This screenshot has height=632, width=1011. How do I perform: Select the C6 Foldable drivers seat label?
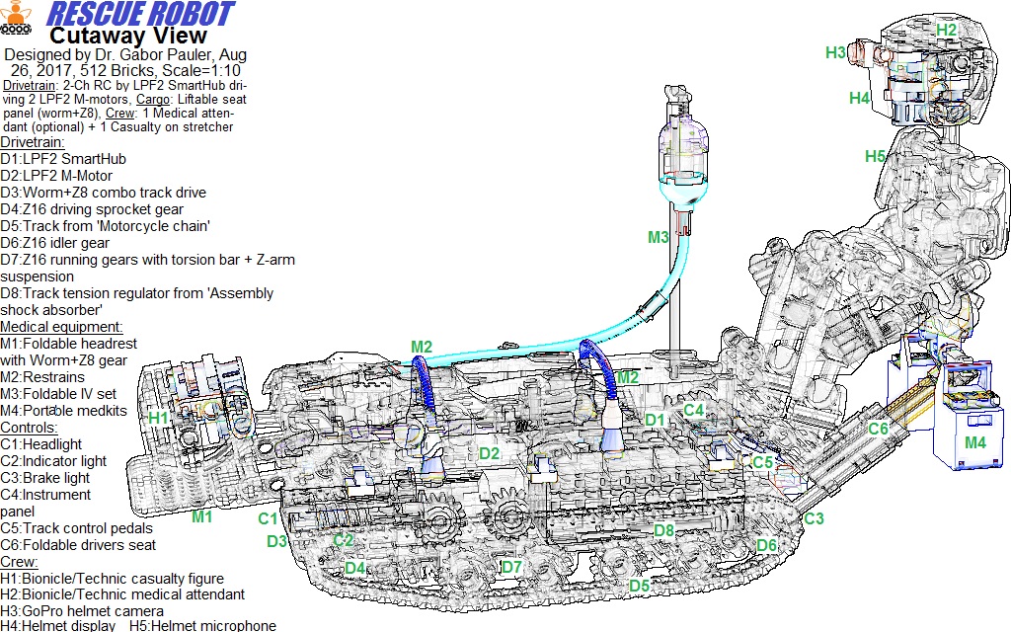coord(878,429)
